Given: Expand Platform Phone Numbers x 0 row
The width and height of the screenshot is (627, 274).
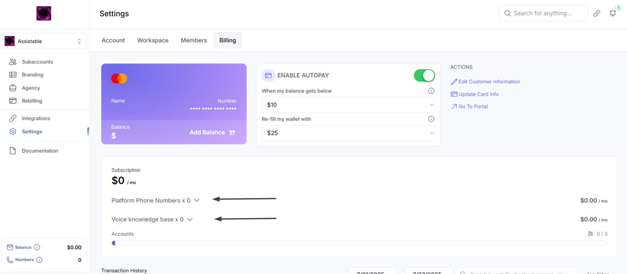Looking at the screenshot, I should coord(155,201).
